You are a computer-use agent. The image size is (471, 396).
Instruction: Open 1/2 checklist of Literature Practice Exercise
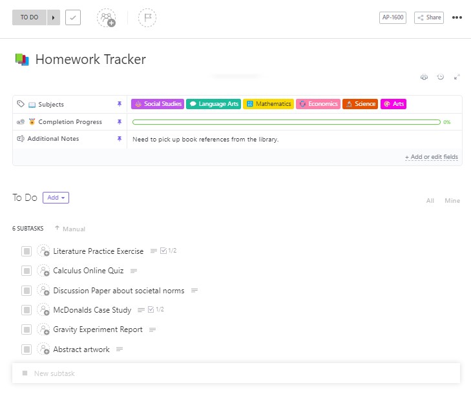coord(169,251)
